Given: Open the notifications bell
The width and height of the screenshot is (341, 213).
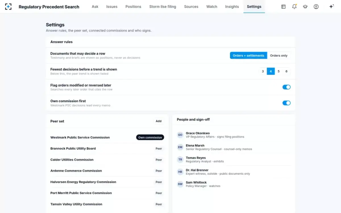Looking at the screenshot, I should pyautogui.click(x=294, y=7).
